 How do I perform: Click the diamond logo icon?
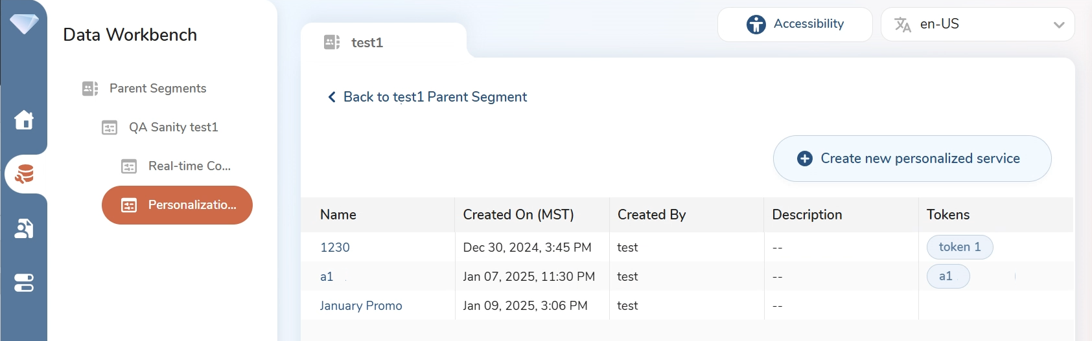(x=24, y=24)
